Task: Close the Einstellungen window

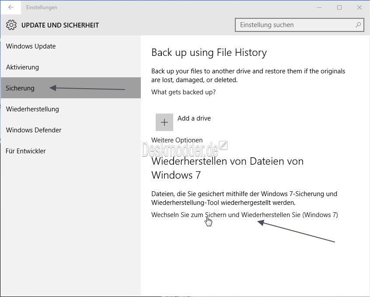Action: (x=359, y=7)
